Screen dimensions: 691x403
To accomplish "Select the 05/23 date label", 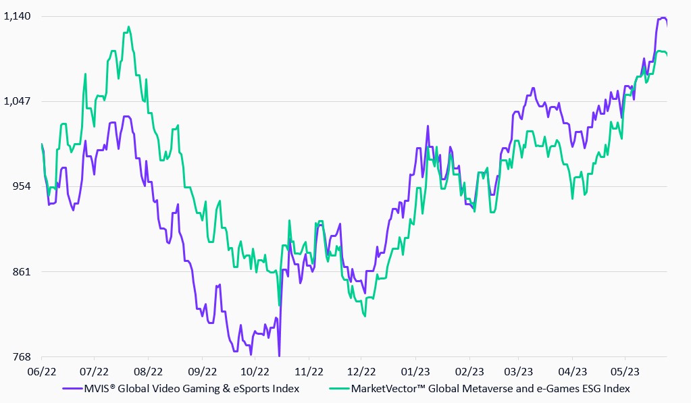I will [x=625, y=372].
